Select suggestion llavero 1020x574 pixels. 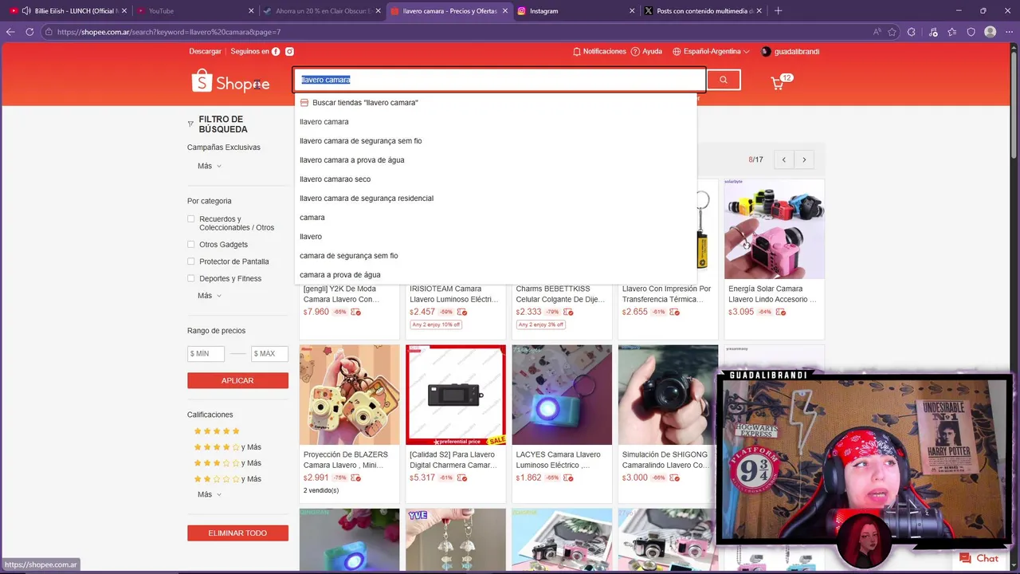[496, 237]
